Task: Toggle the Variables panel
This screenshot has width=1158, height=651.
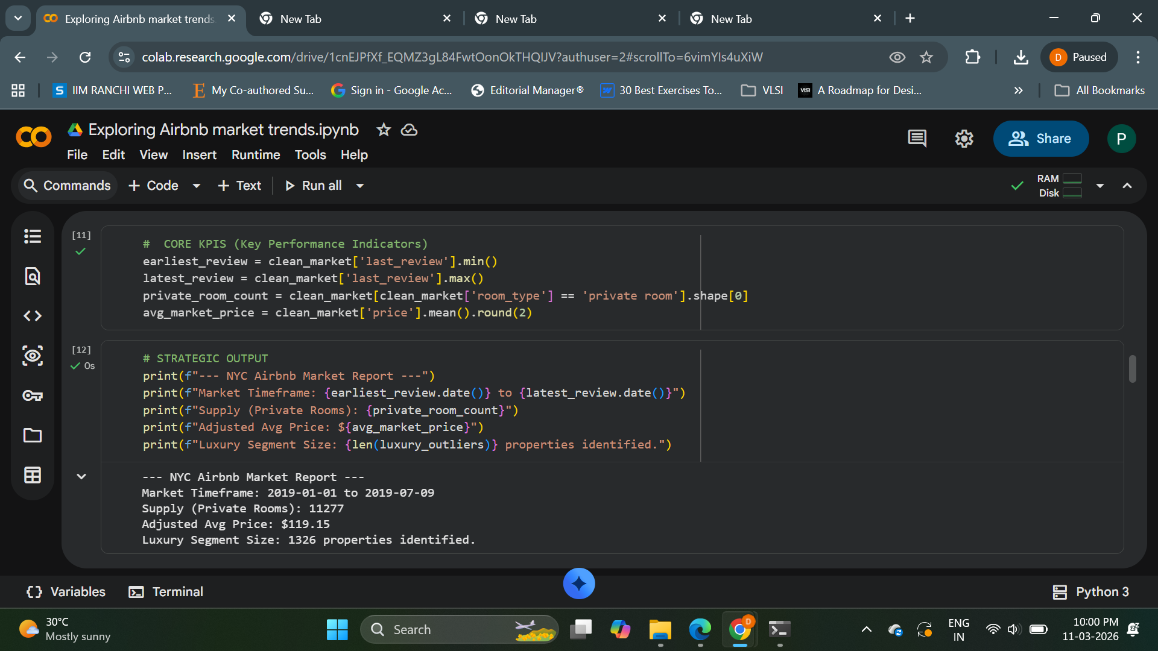Action: pyautogui.click(x=66, y=592)
